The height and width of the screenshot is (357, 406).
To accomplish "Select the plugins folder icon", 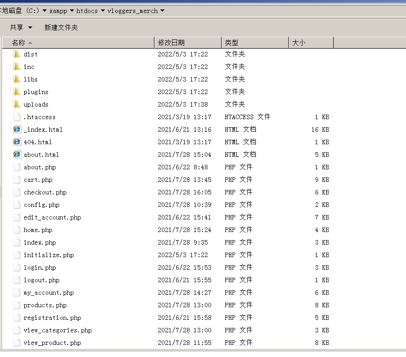I will (17, 92).
